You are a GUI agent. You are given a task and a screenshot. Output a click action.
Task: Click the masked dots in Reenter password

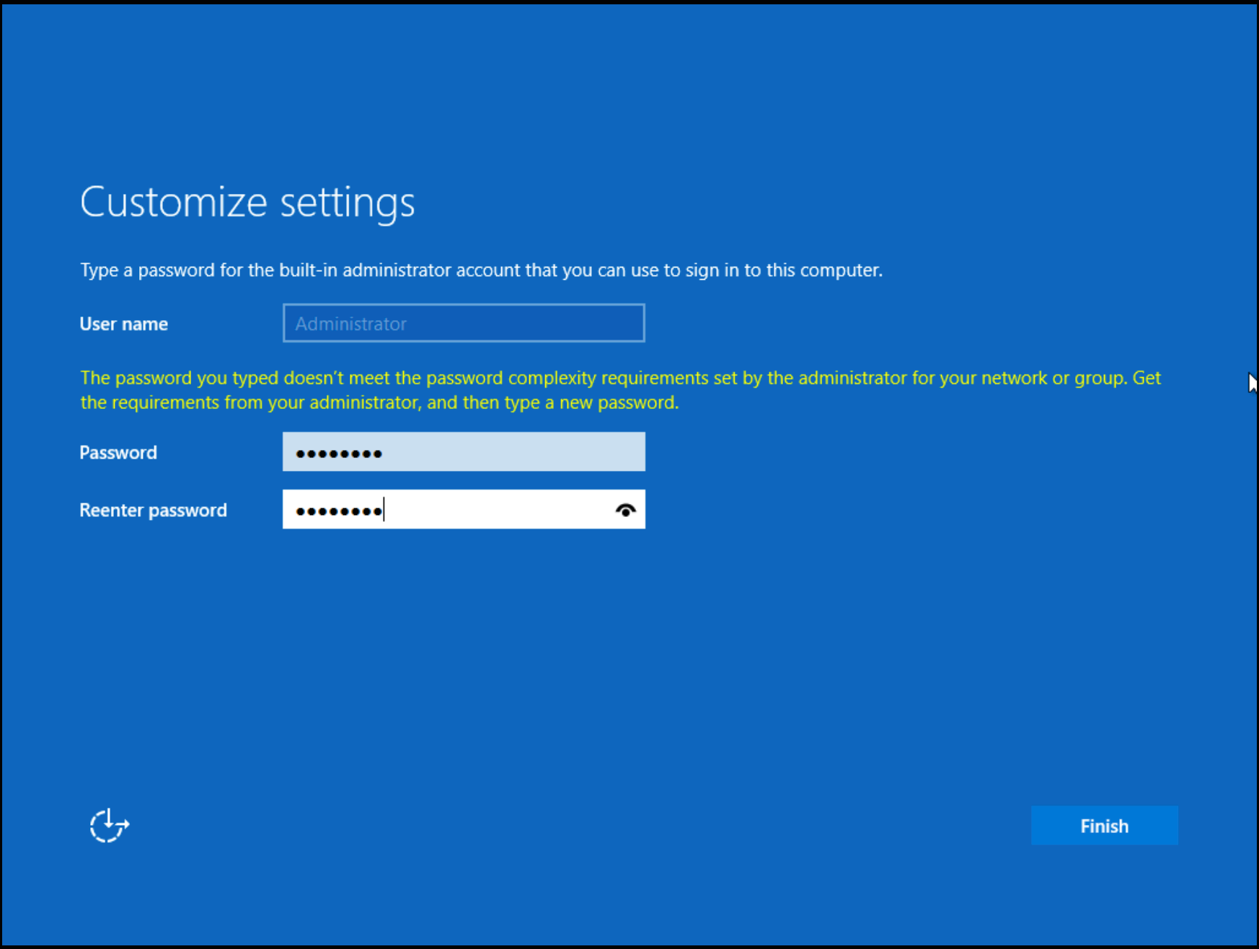(x=338, y=511)
